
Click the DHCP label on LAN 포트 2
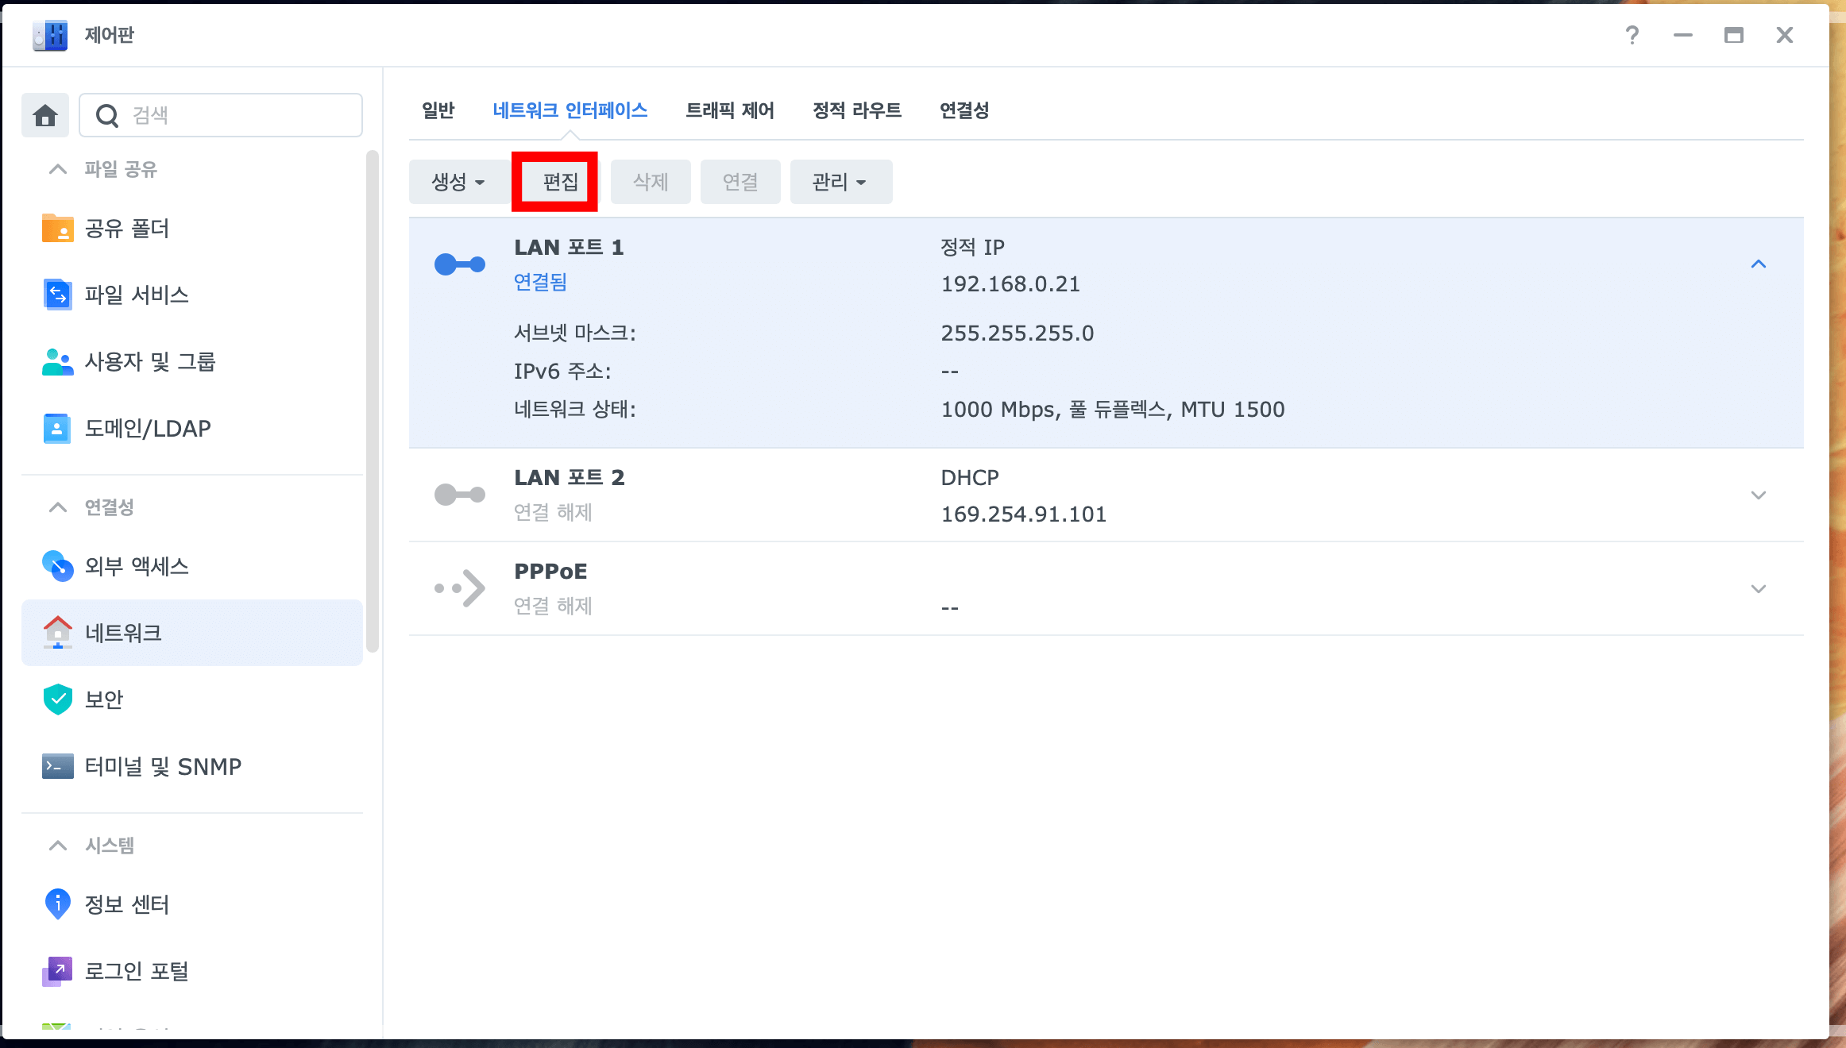coord(970,478)
